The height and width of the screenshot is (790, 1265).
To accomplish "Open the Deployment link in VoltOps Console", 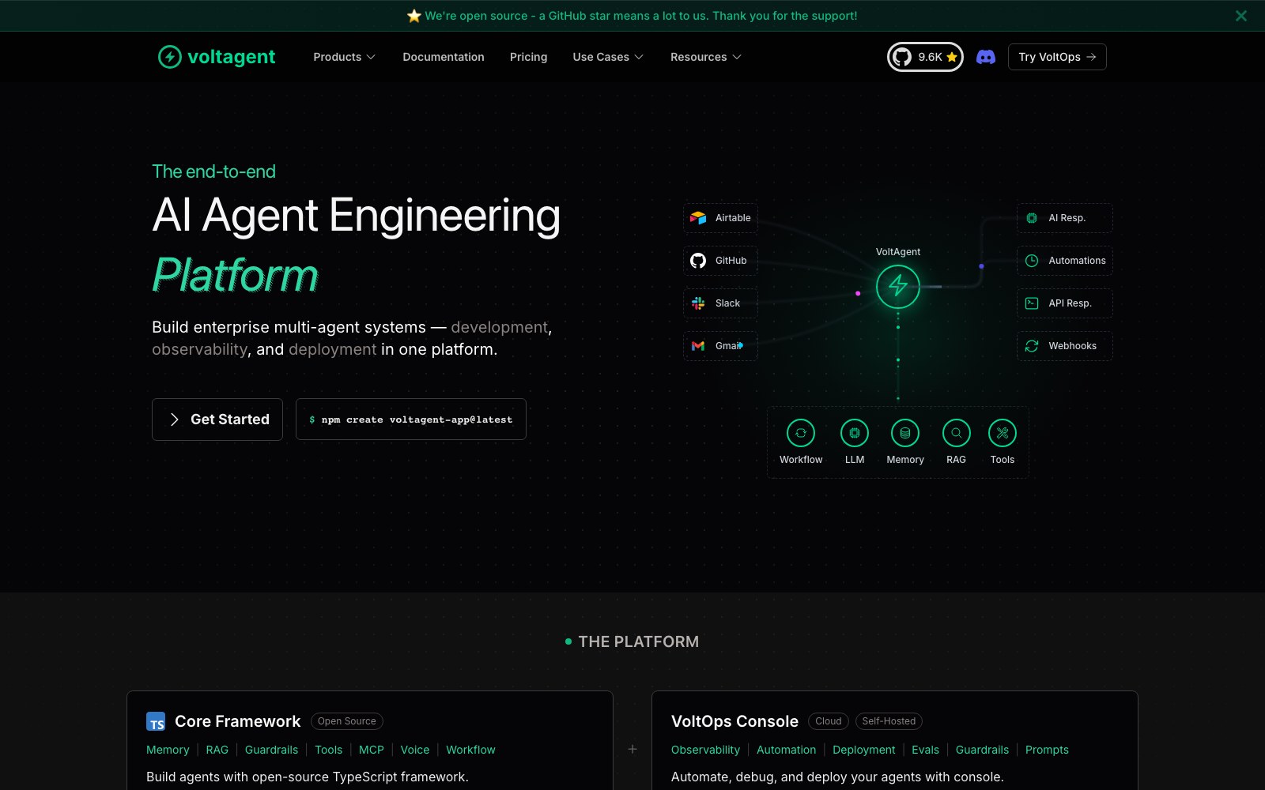I will (x=864, y=750).
